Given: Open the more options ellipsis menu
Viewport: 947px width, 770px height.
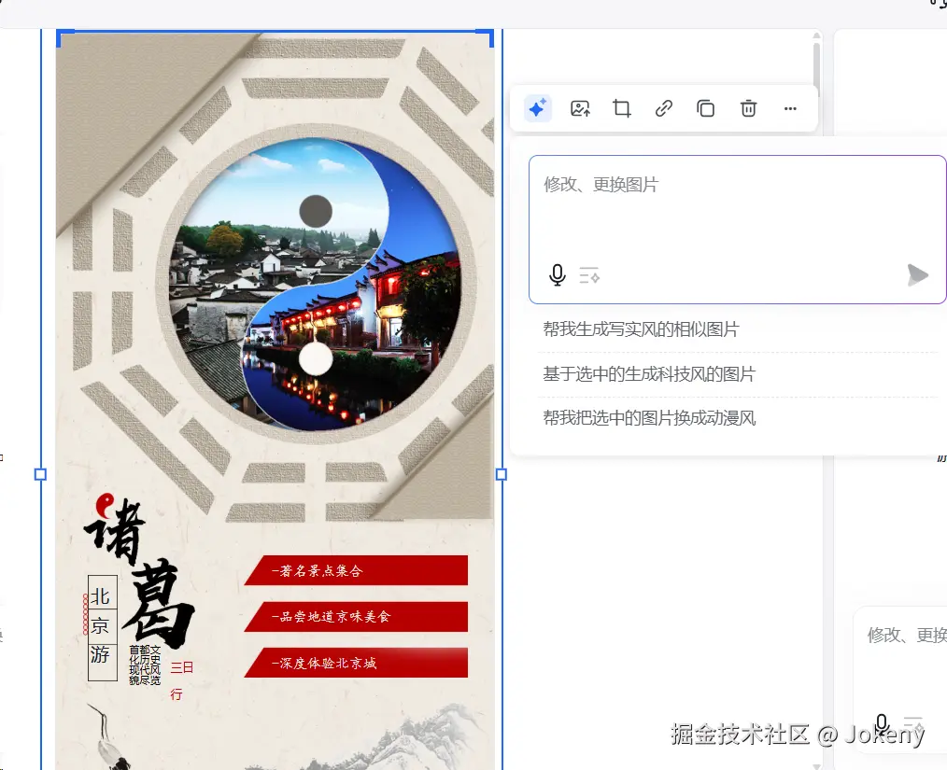Looking at the screenshot, I should click(790, 108).
